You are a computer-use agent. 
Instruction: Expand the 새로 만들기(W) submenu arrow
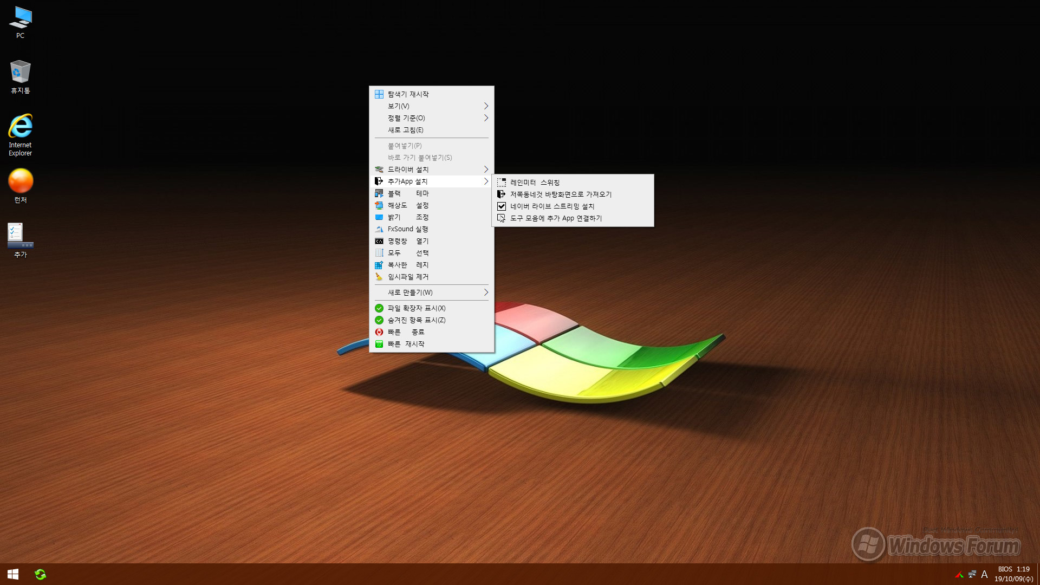[486, 292]
